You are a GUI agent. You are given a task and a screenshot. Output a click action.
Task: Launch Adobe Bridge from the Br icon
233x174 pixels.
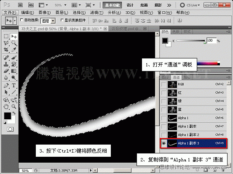[20, 5]
